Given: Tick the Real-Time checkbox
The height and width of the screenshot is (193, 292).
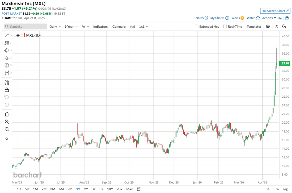Looking at the screenshot, I should pyautogui.click(x=225, y=26).
